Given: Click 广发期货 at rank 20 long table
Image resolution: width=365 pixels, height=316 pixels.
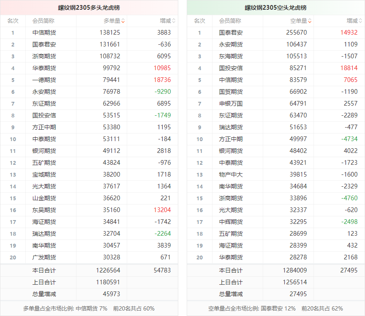Looking at the screenshot, I should (44, 257).
